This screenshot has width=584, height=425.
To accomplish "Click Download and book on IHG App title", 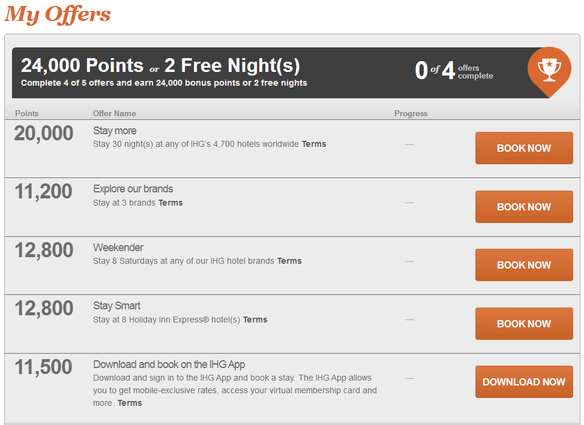I will point(169,364).
